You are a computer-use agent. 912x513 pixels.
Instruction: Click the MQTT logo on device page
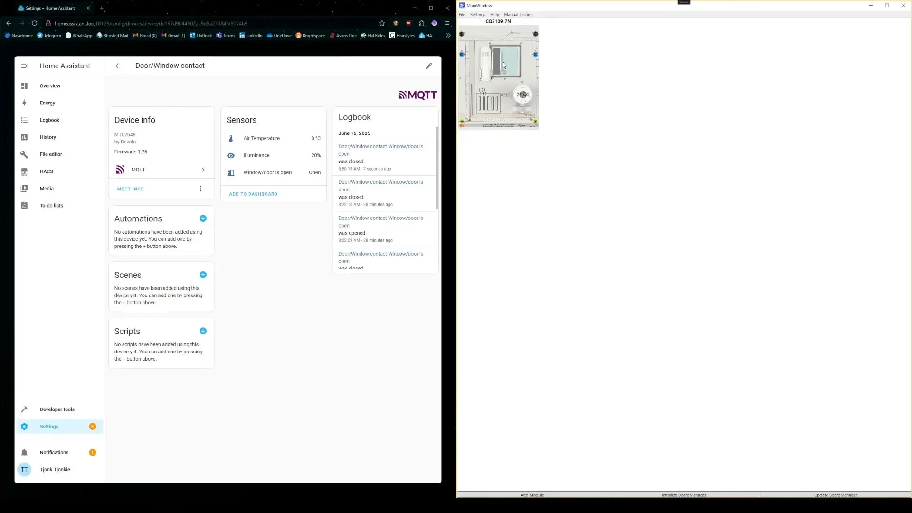click(418, 95)
